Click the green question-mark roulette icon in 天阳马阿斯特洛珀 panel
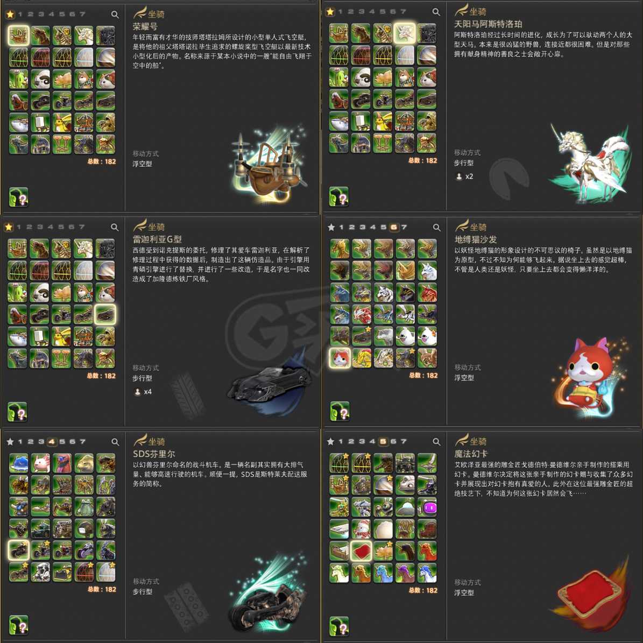The image size is (643, 643). [339, 196]
